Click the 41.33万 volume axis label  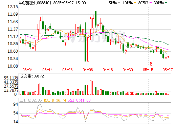[x=11, y=82]
